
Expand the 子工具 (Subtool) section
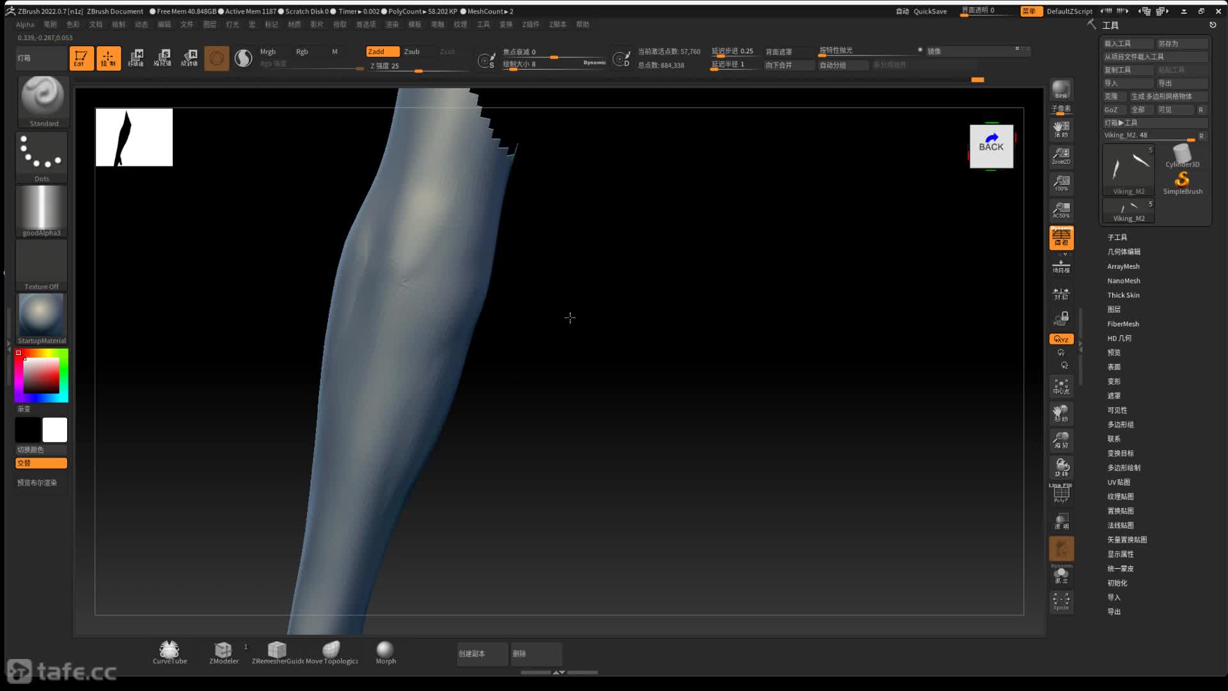[x=1117, y=237]
